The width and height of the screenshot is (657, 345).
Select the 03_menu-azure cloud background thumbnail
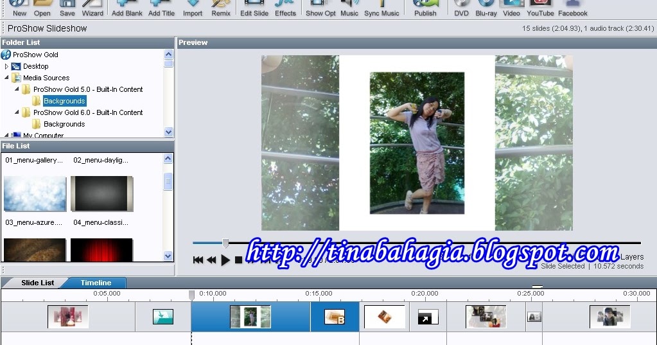[x=35, y=193]
